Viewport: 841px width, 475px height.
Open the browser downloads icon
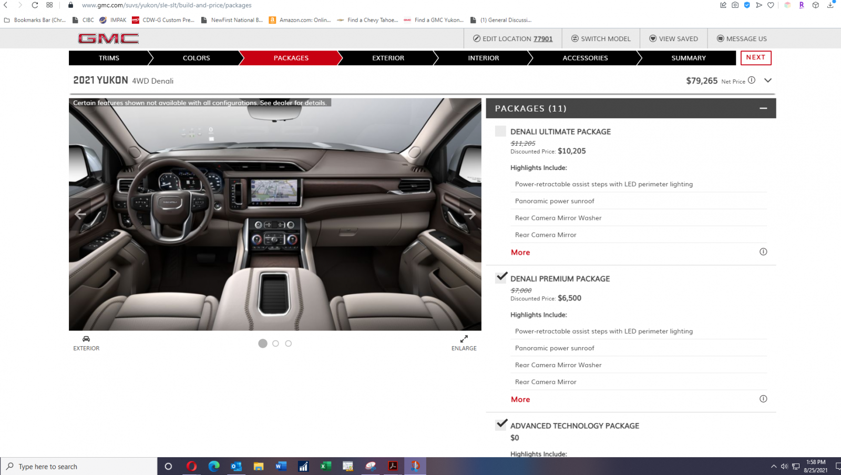pos(830,5)
